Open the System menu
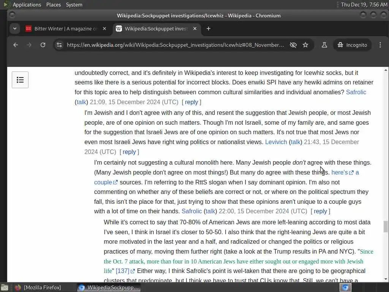The width and height of the screenshot is (389, 292). tap(74, 5)
